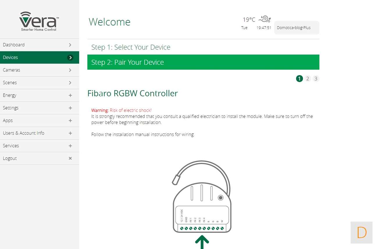The image size is (378, 249).
Task: Go to pairing page 2
Action: [x=308, y=79]
